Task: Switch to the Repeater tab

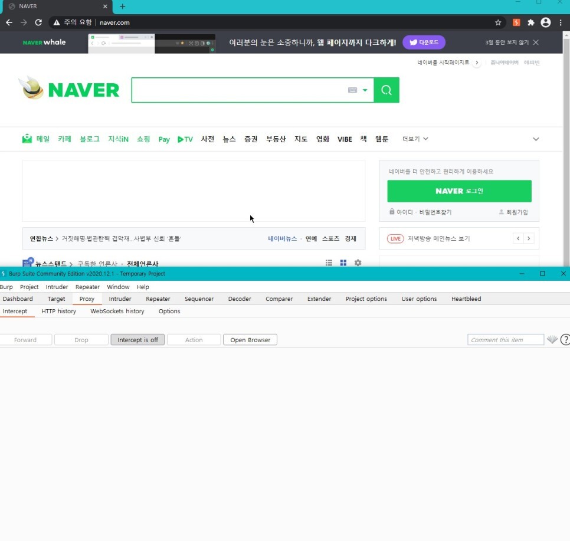Action: click(158, 299)
